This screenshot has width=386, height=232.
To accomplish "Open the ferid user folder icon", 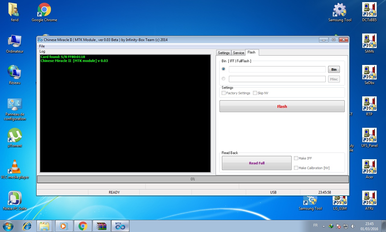I will pyautogui.click(x=14, y=12).
